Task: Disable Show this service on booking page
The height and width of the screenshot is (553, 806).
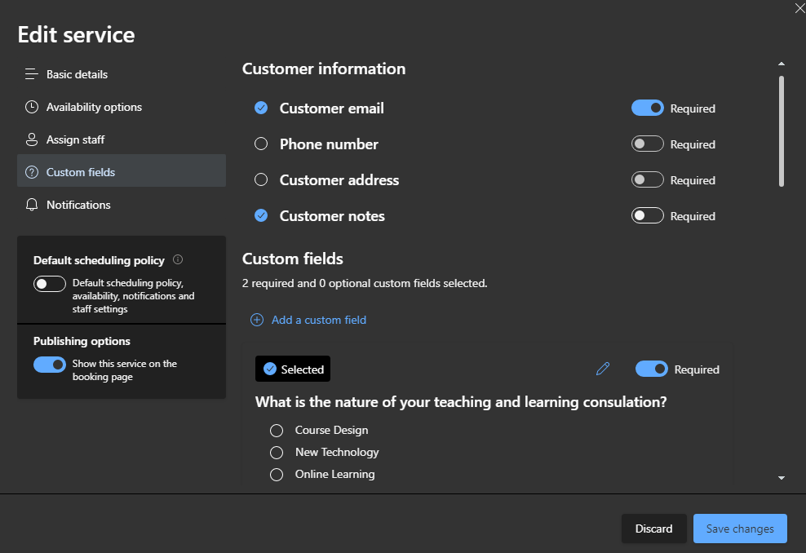Action: (50, 365)
